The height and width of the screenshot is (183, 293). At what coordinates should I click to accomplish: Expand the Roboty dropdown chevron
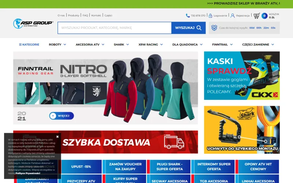pos(65,44)
